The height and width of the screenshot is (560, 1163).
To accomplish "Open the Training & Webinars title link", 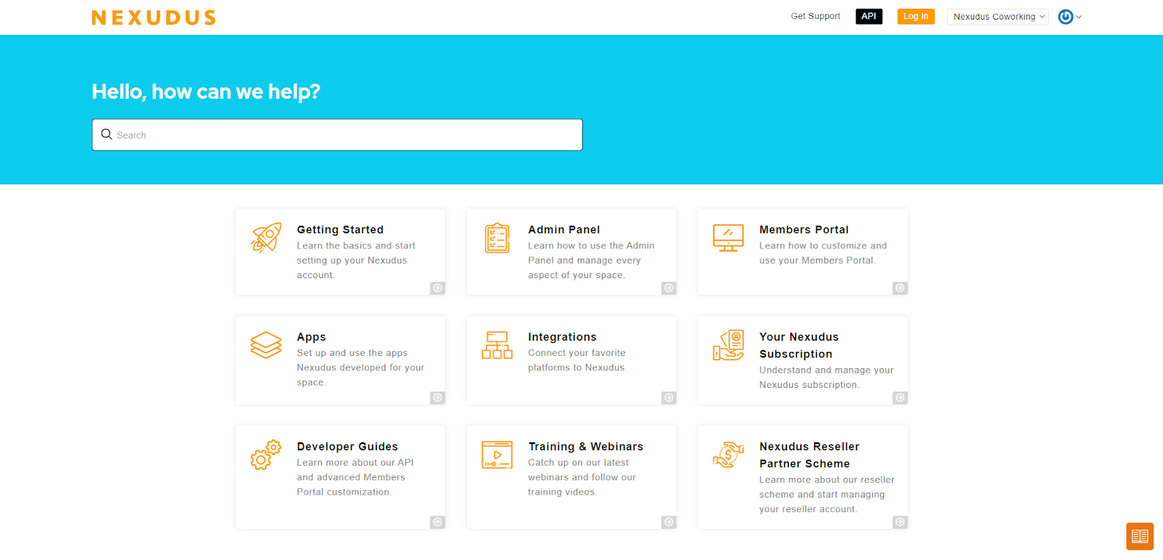I will coord(586,447).
